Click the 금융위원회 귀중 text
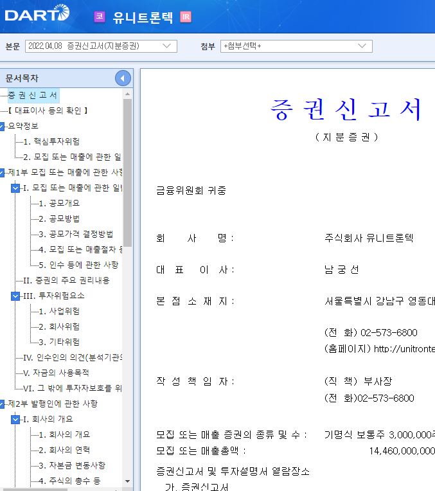435x491 pixels. (x=191, y=190)
